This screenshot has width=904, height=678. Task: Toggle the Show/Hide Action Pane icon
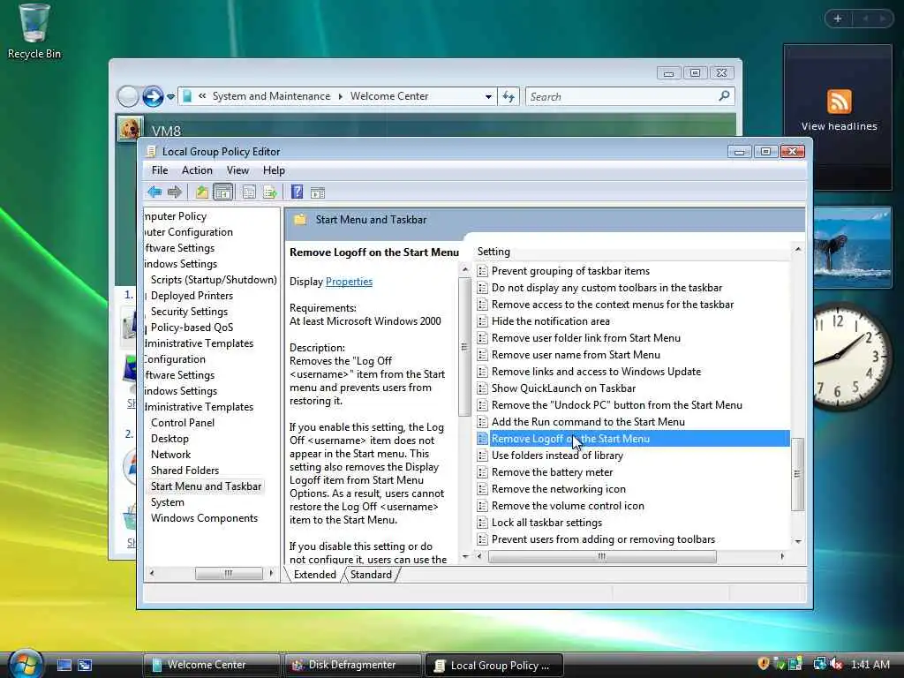tap(318, 192)
